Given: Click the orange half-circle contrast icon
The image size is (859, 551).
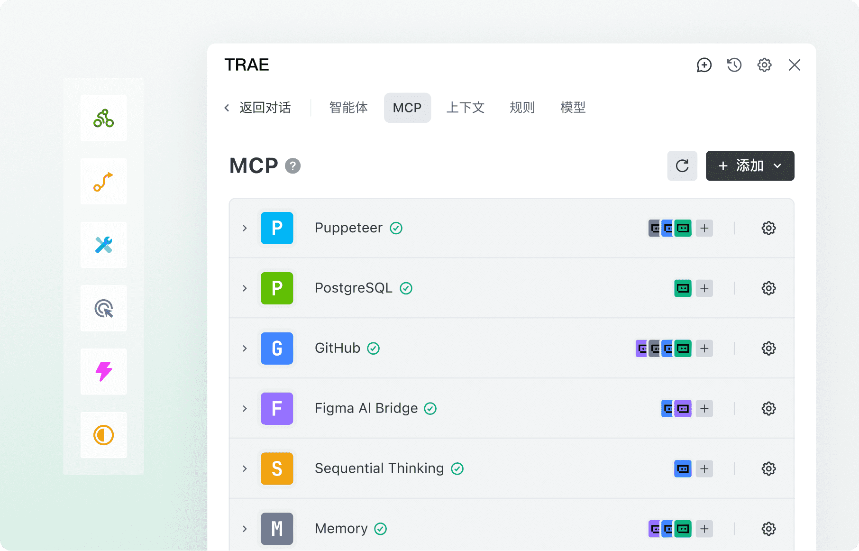Looking at the screenshot, I should coord(103,435).
